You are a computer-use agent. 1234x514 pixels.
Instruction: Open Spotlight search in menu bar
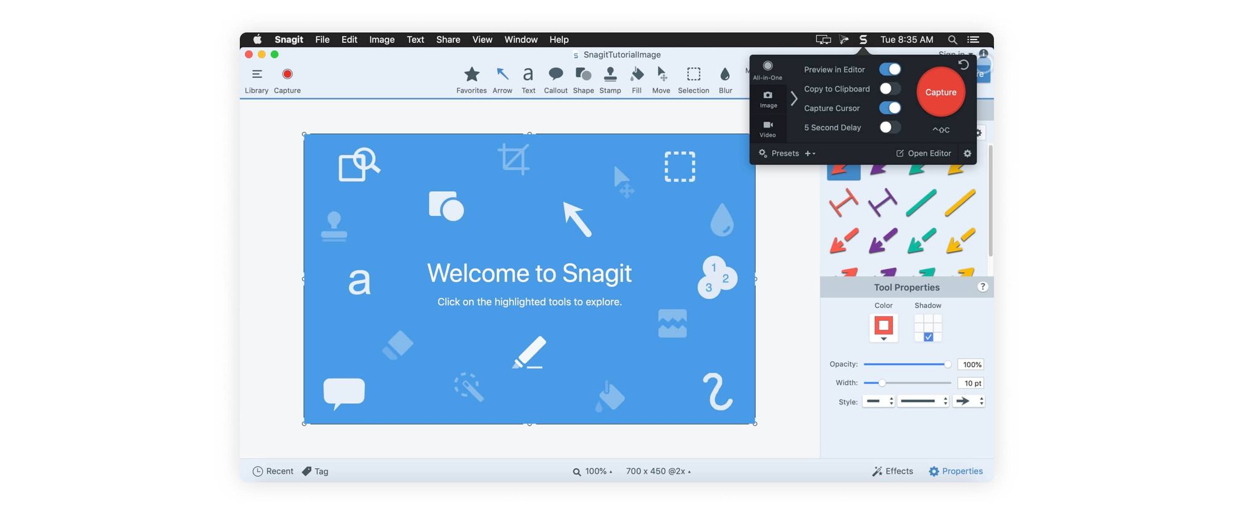click(953, 39)
